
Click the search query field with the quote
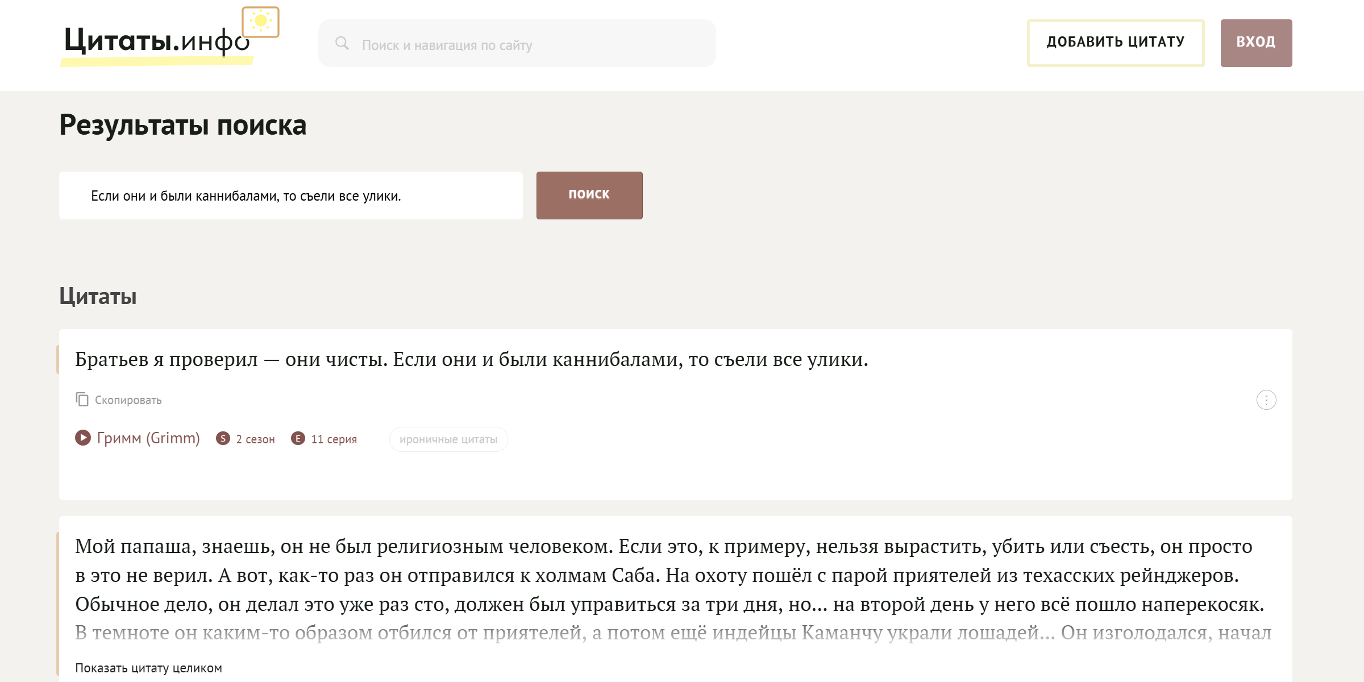tap(290, 195)
